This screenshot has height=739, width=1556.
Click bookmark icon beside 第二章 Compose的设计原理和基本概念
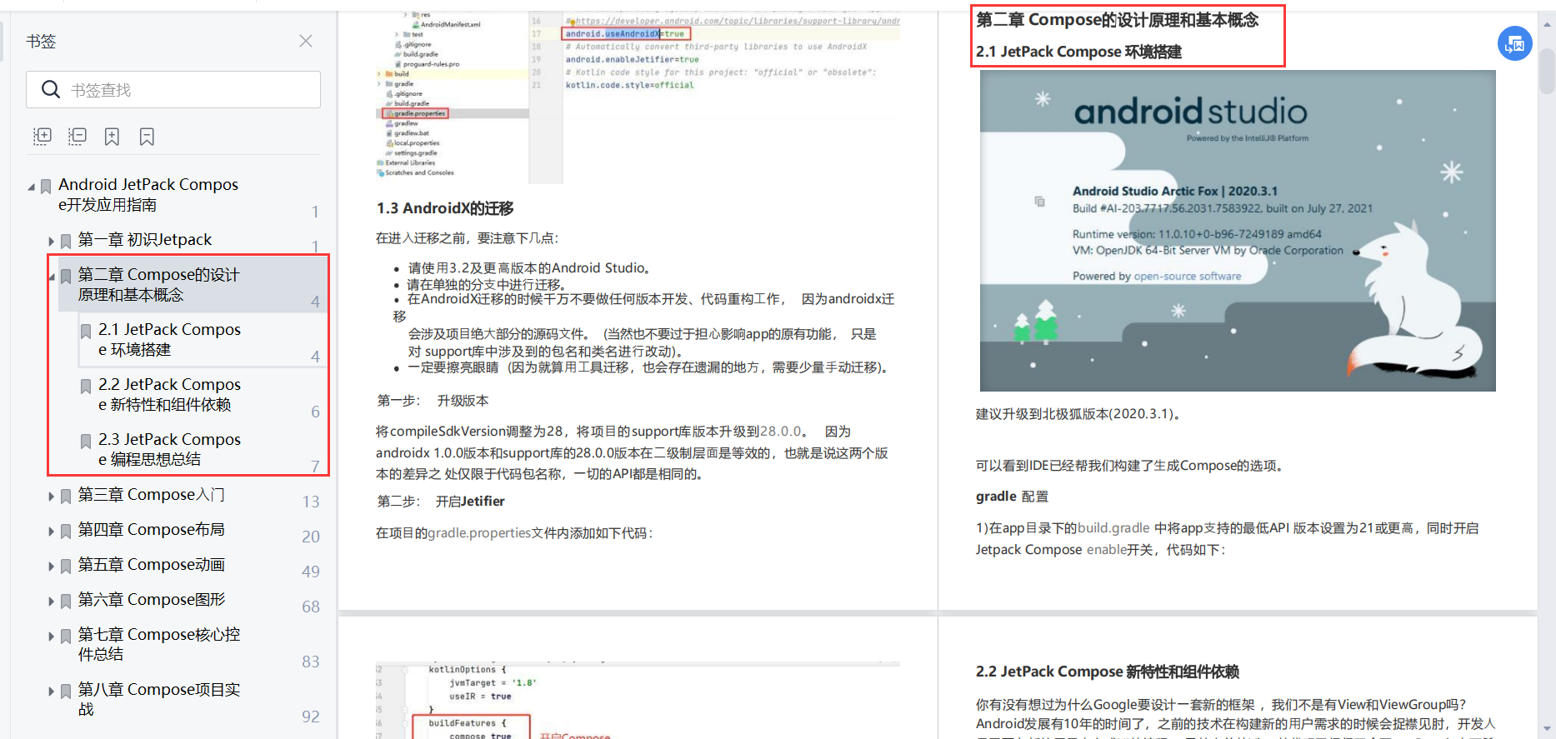[x=66, y=277]
